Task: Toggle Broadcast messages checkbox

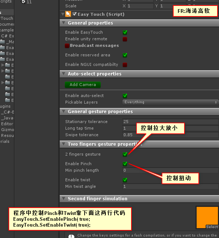Action: (x=67, y=45)
